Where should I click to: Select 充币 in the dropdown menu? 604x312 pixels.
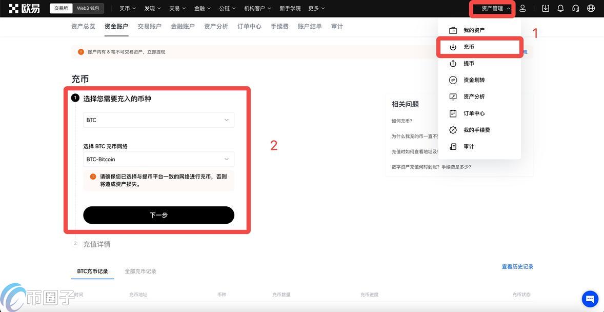[479, 47]
